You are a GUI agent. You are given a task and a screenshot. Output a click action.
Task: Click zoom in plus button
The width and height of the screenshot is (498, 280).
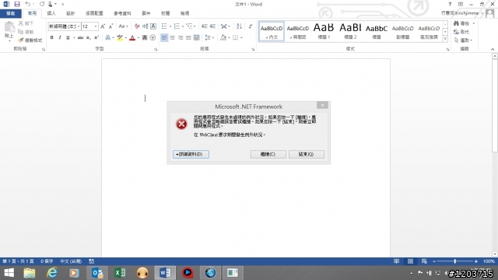click(475, 261)
